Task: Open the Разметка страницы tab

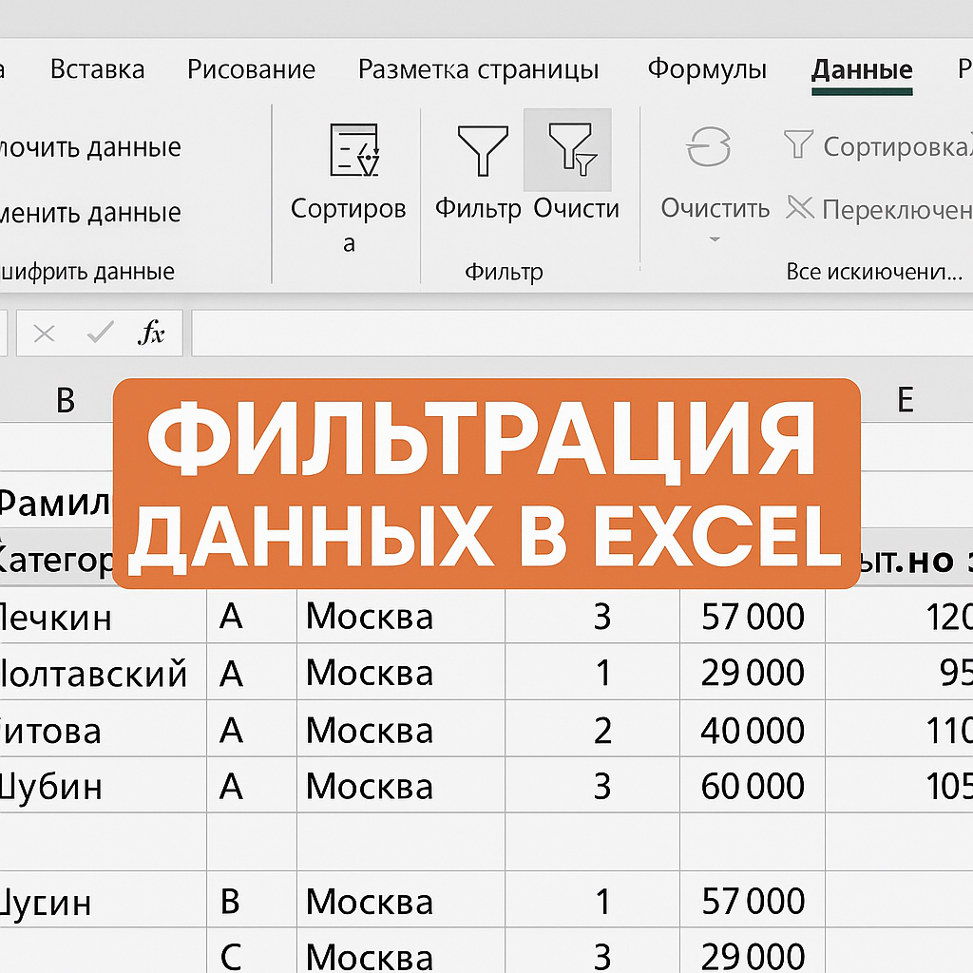Action: pos(479,68)
